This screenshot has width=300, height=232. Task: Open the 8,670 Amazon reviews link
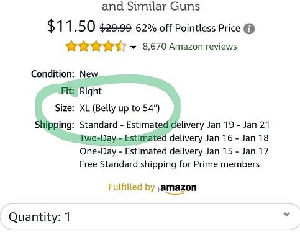[x=189, y=47]
